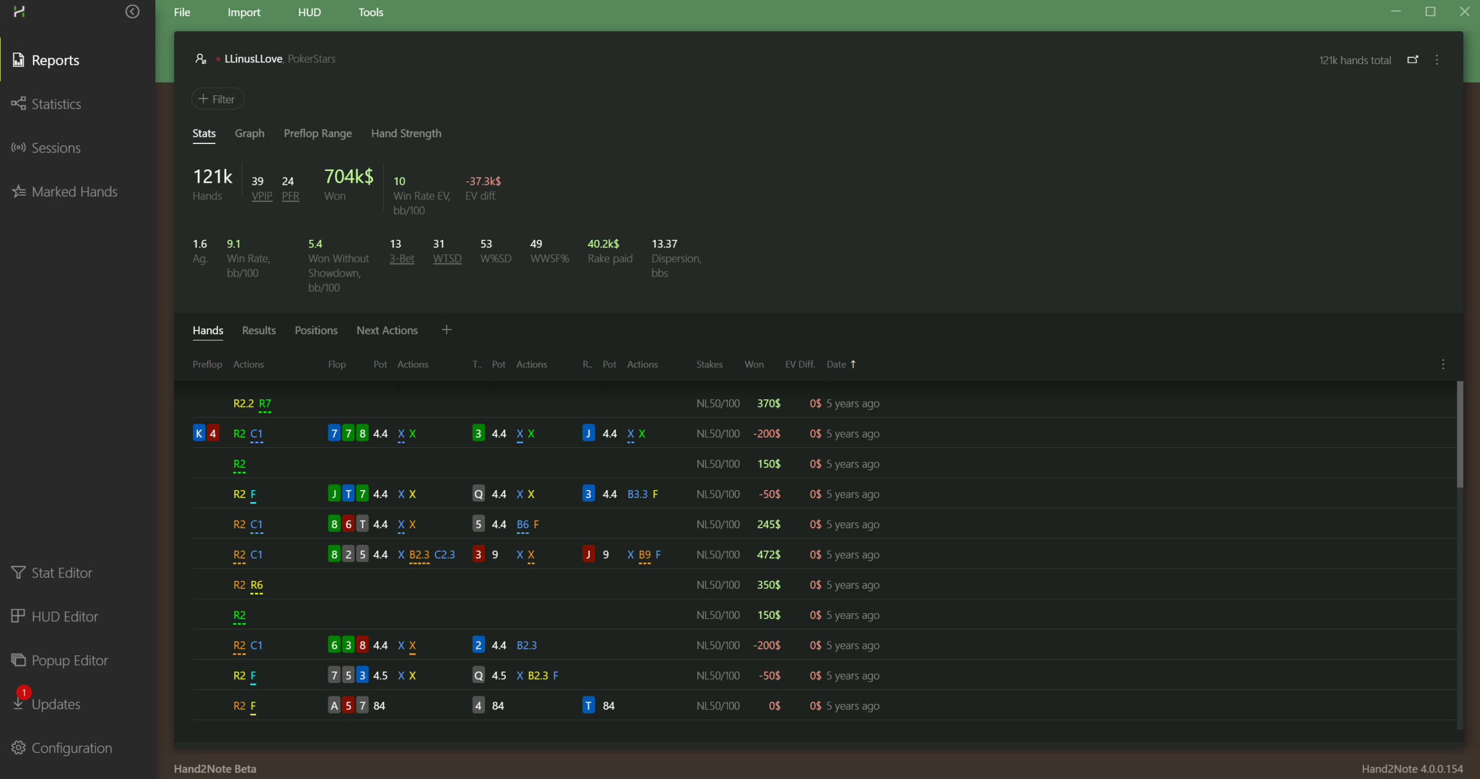Sort hands by Date column header
The width and height of the screenshot is (1480, 779).
pos(837,364)
